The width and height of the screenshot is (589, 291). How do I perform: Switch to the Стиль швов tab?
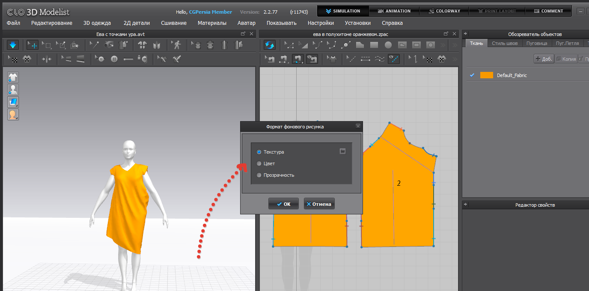click(x=504, y=43)
